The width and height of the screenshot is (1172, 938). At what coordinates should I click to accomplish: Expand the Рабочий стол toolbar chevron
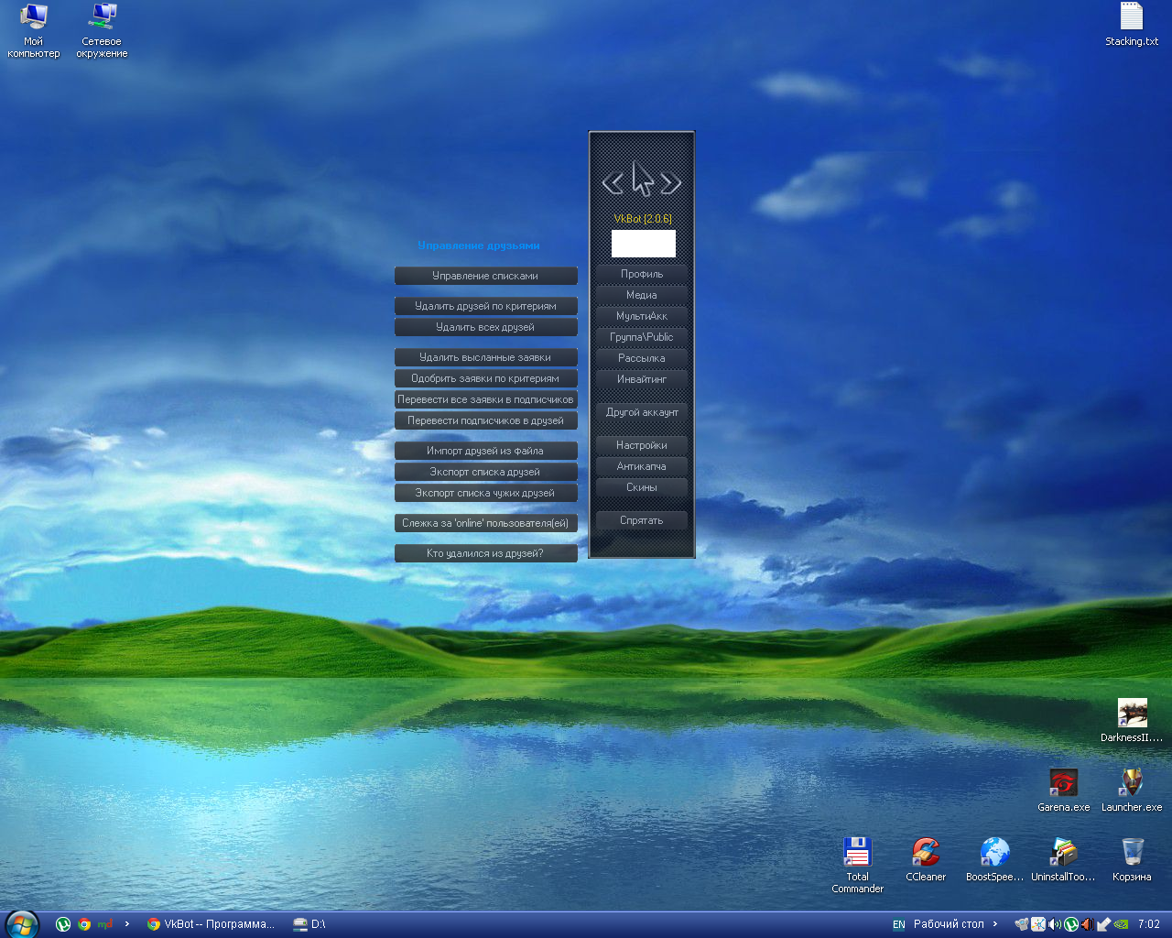point(995,924)
